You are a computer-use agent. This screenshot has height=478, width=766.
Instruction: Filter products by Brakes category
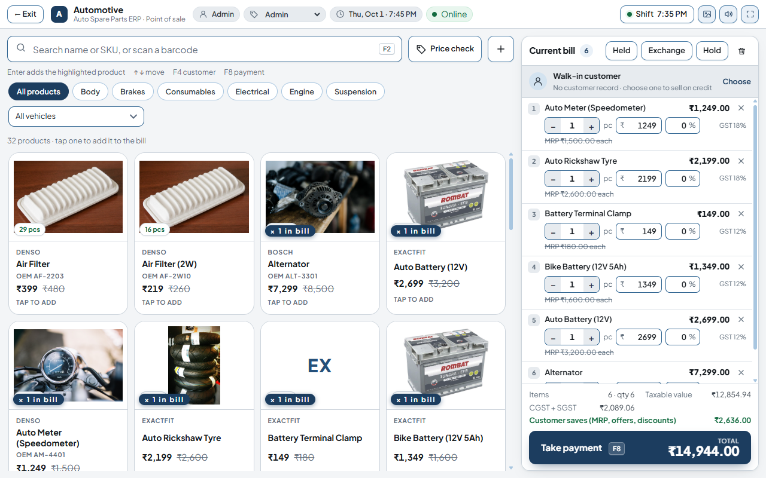[133, 91]
